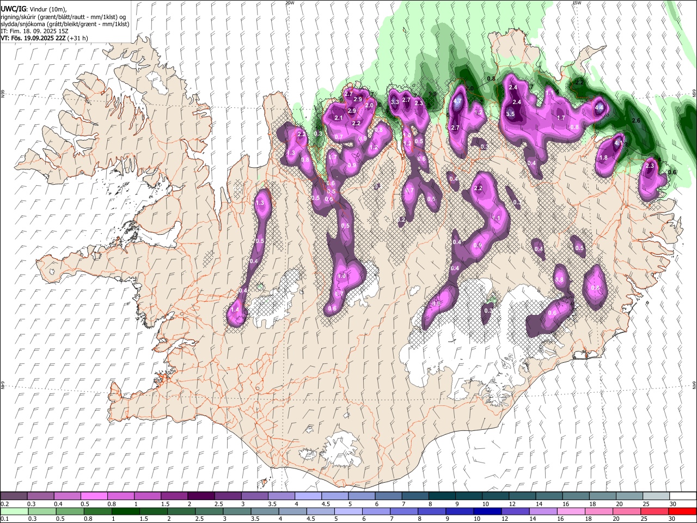Click the '30' label in the top legend row
Image resolution: width=697 pixels, height=523 pixels.
tap(673, 504)
